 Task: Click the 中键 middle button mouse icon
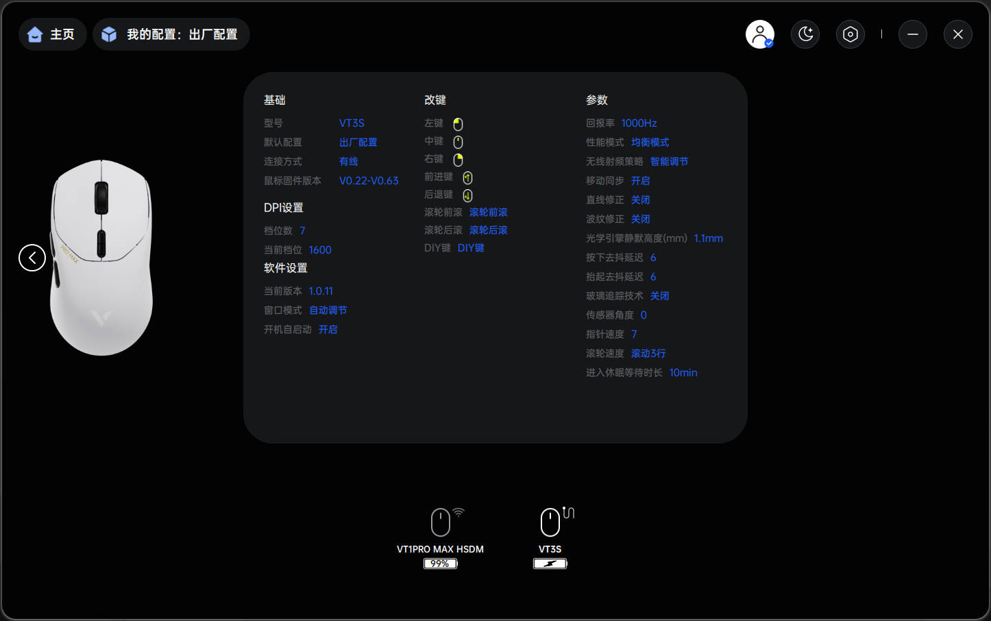(458, 142)
